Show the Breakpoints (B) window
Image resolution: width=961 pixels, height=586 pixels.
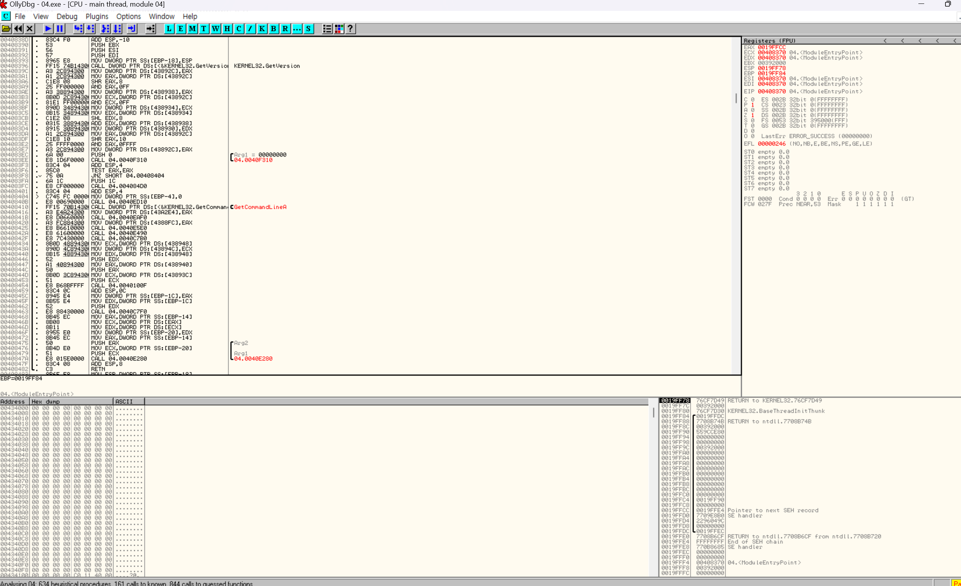tap(274, 28)
